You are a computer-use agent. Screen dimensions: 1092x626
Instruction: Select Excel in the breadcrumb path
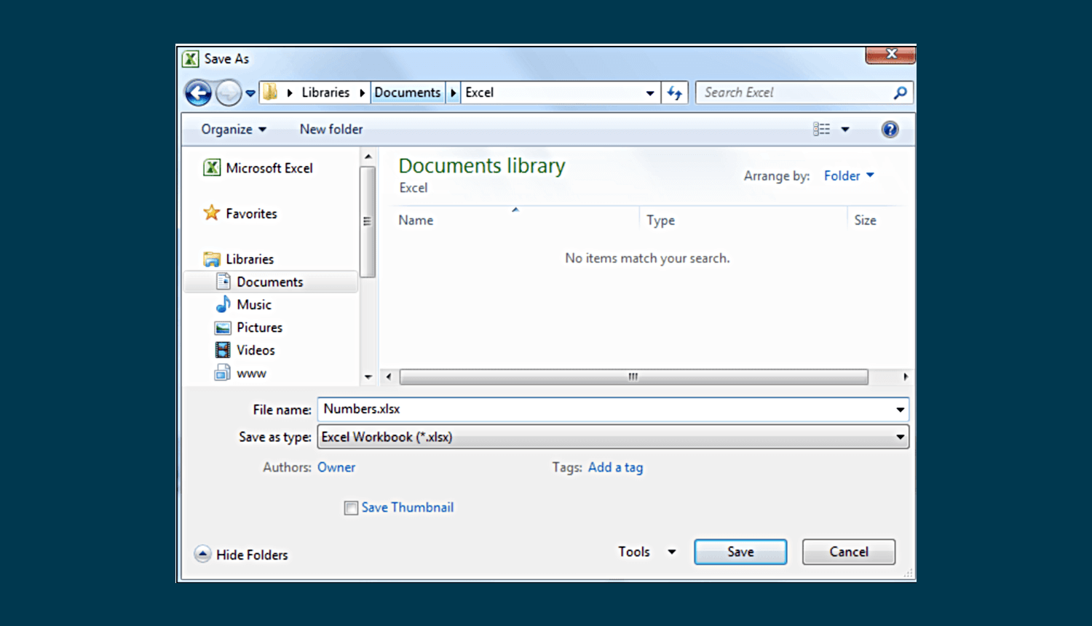coord(480,92)
